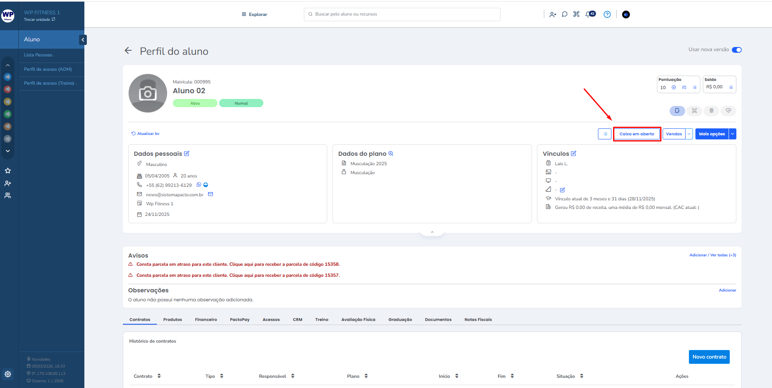Switch to the Financeiro tab
The image size is (772, 388).
pyautogui.click(x=206, y=320)
